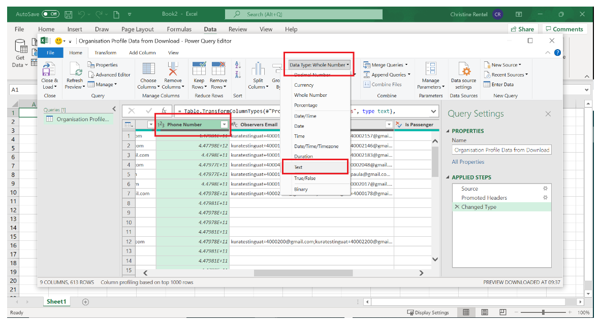The image size is (600, 327).
Task: Click the Remove Columns icon
Action: point(173,69)
